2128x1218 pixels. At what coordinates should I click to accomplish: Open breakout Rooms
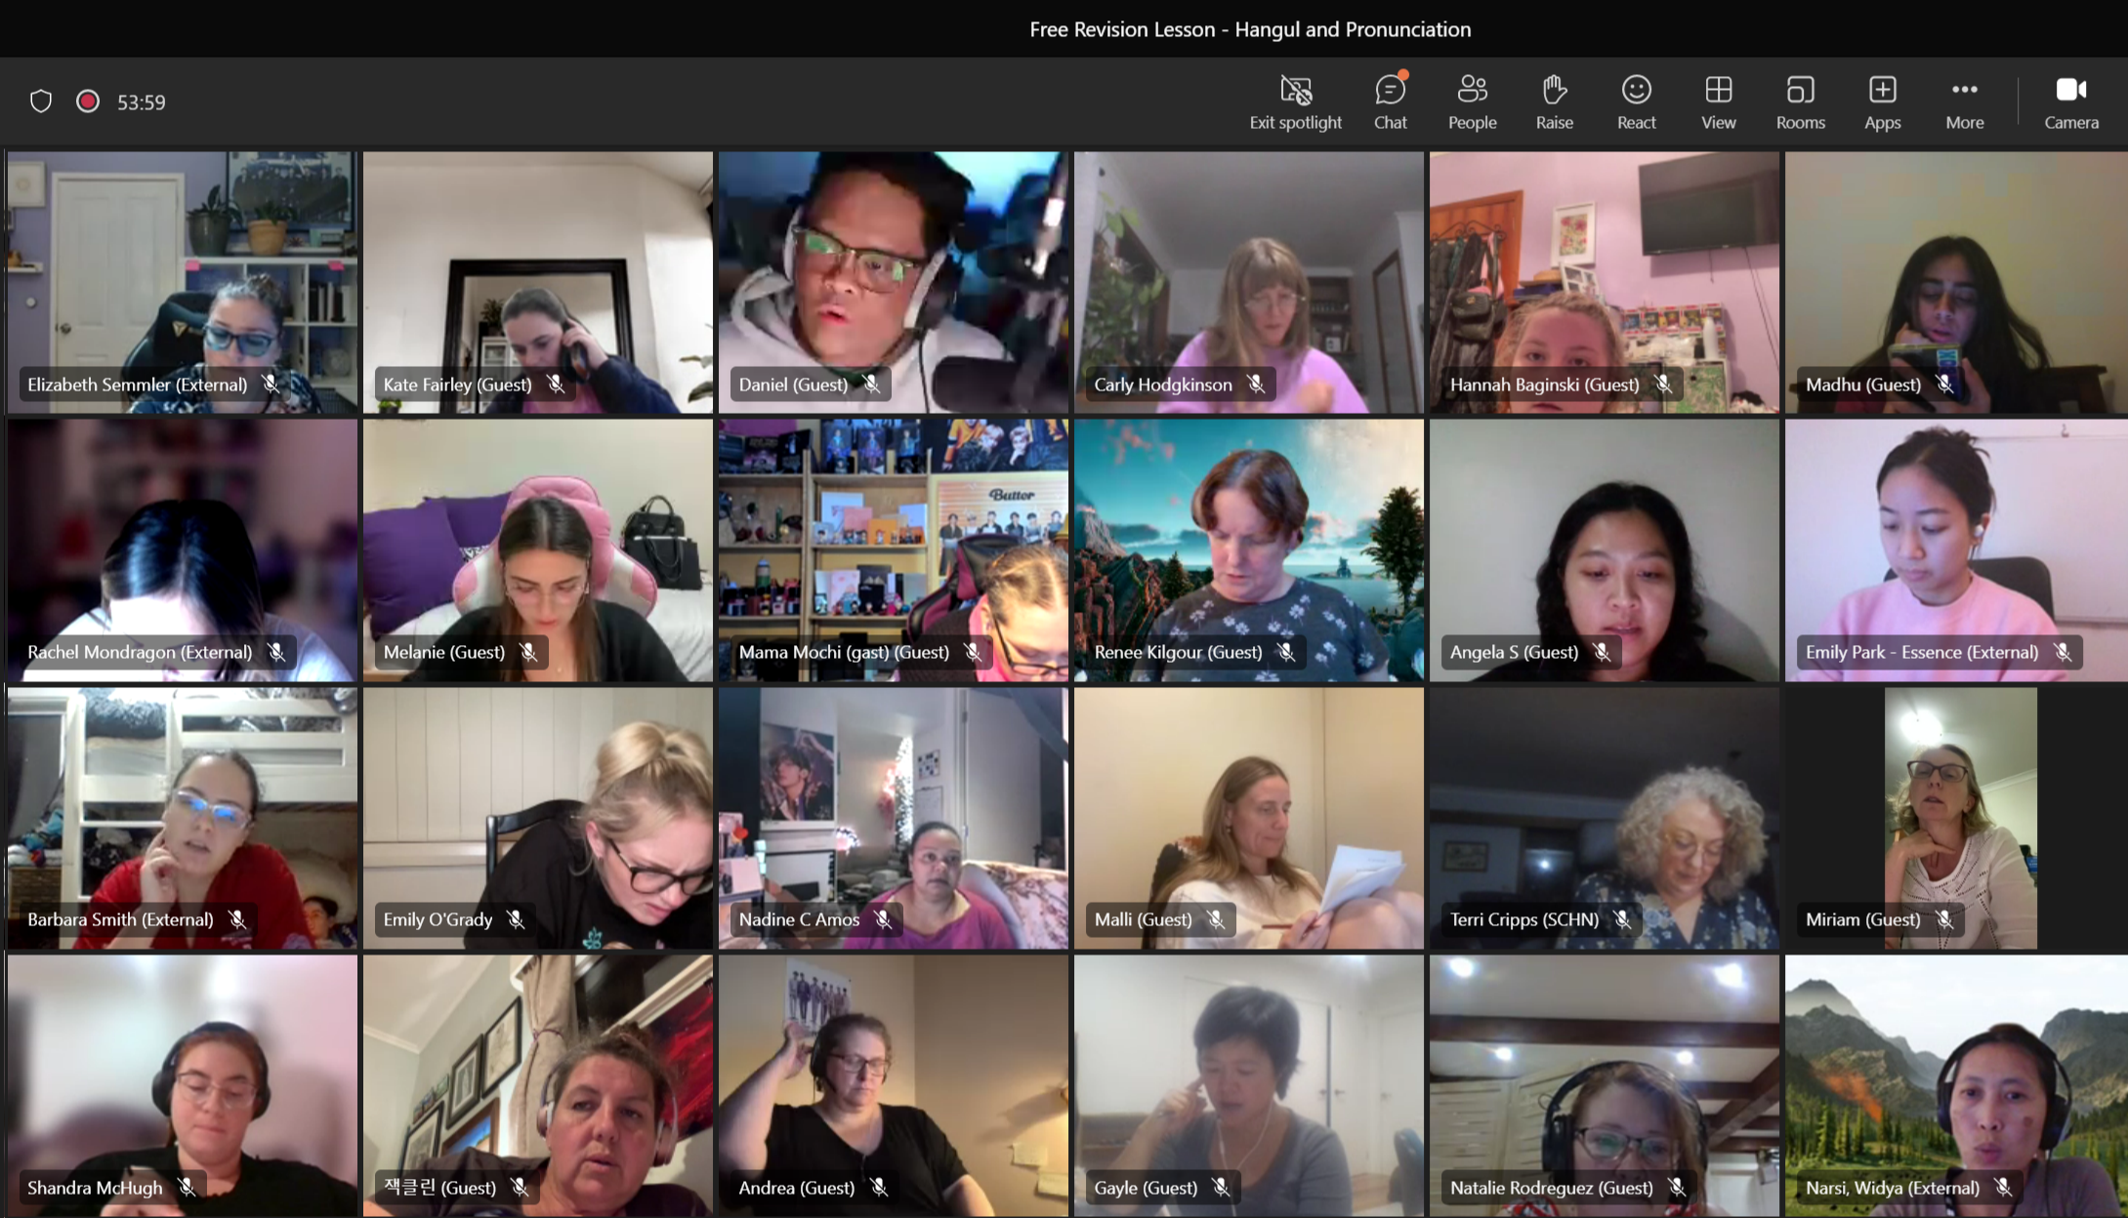coord(1800,101)
